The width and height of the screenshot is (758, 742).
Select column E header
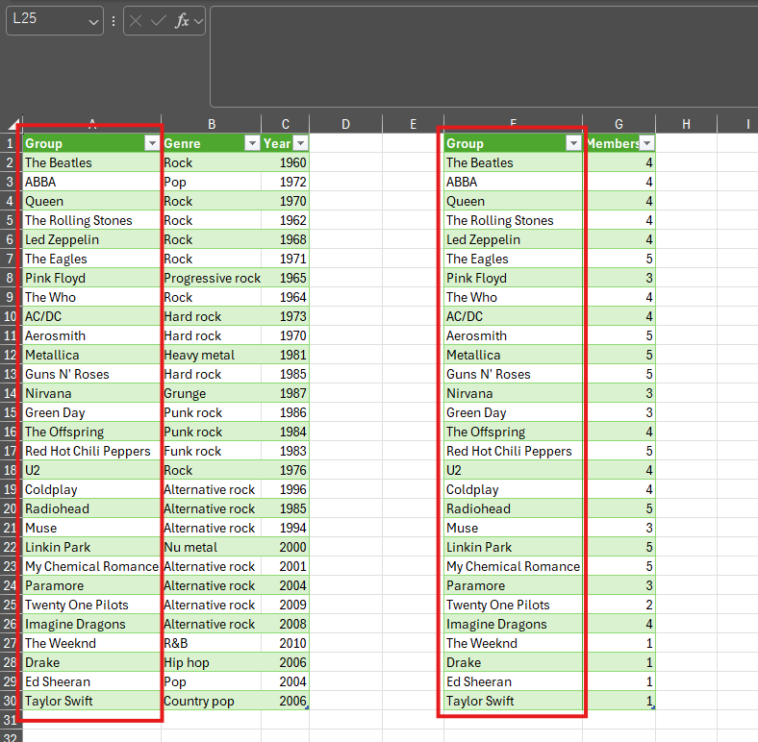(x=413, y=124)
